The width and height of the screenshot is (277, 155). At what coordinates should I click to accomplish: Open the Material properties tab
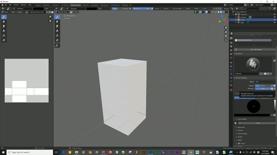coord(231,85)
